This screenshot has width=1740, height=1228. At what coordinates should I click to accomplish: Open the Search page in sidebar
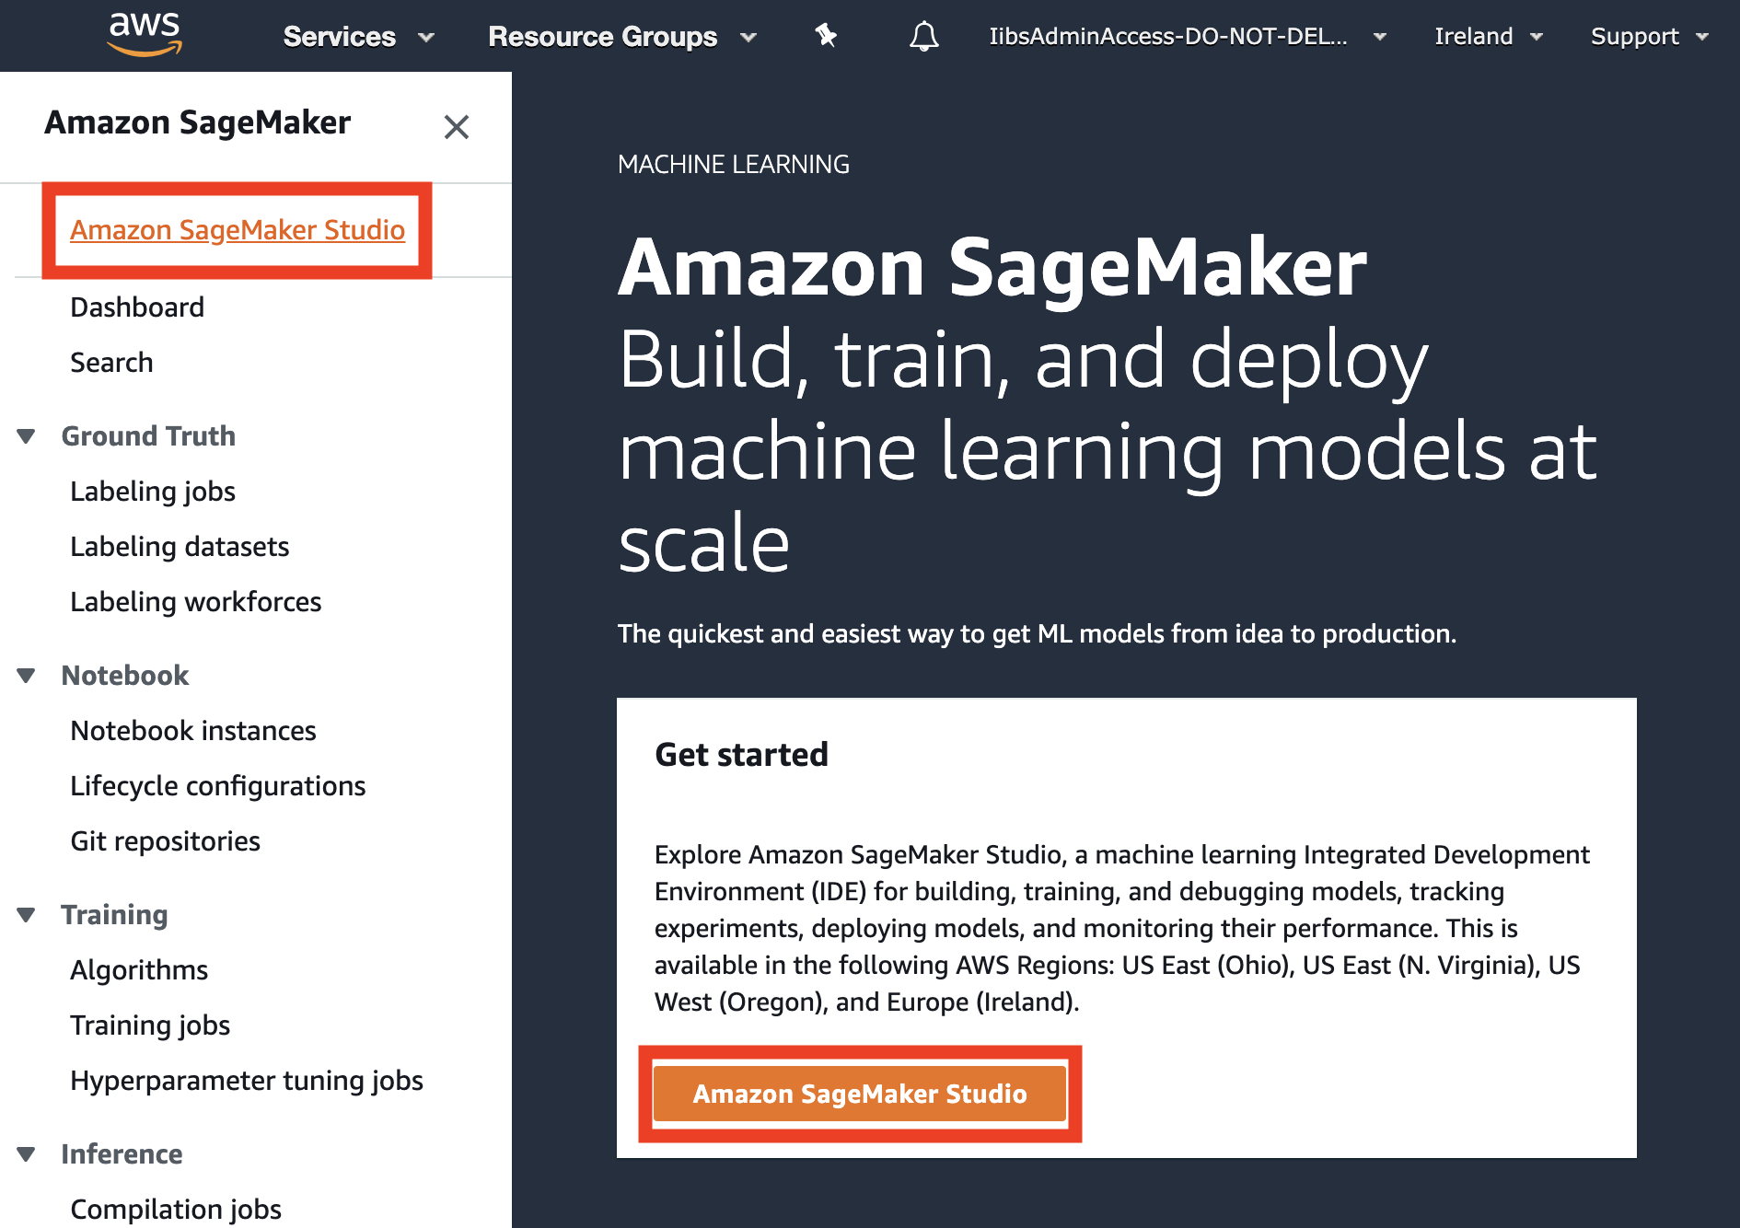111,363
